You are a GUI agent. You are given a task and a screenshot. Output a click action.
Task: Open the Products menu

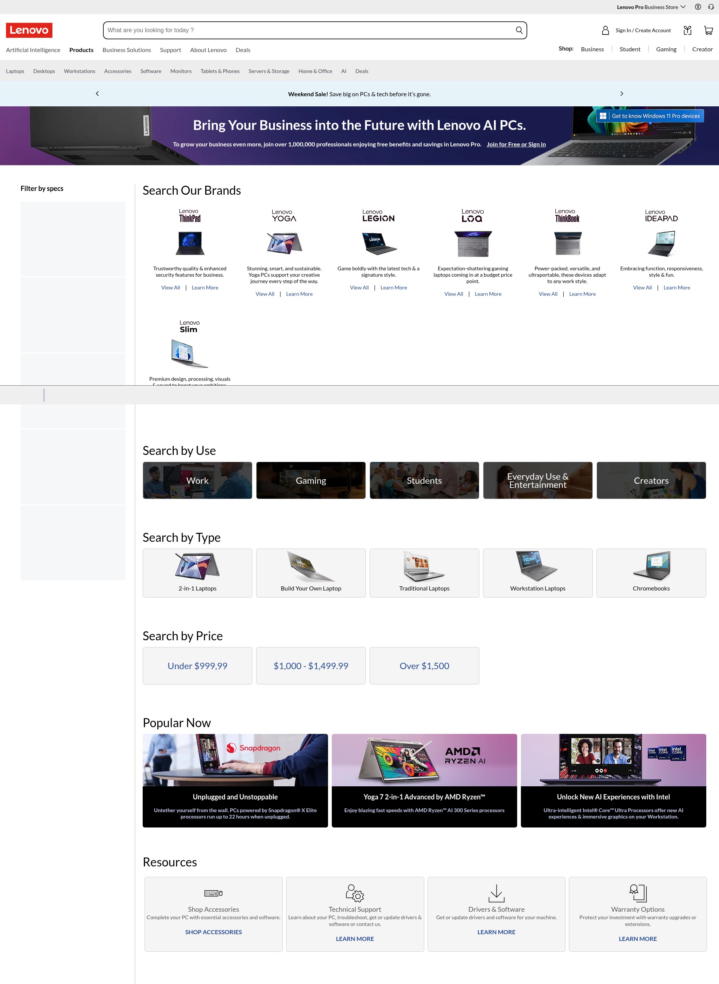point(81,50)
